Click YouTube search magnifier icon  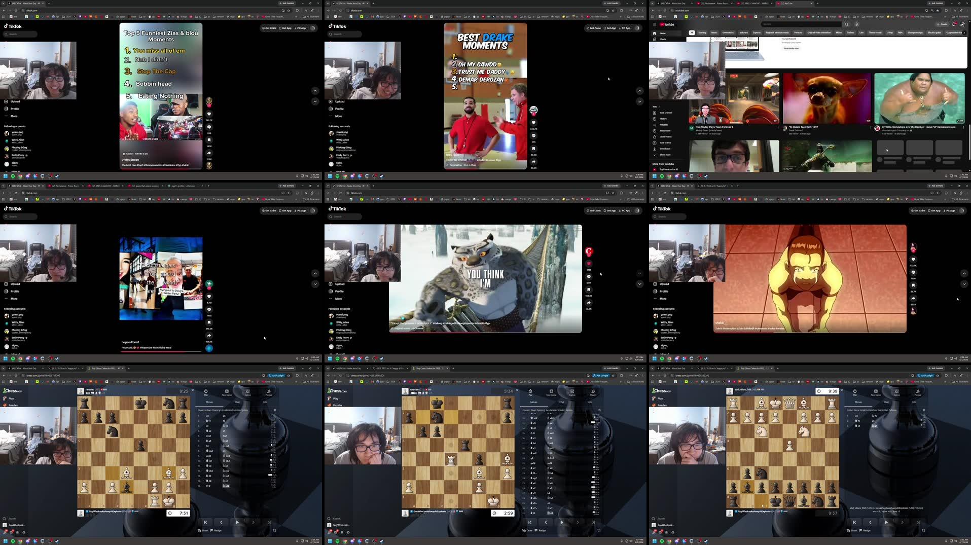846,24
